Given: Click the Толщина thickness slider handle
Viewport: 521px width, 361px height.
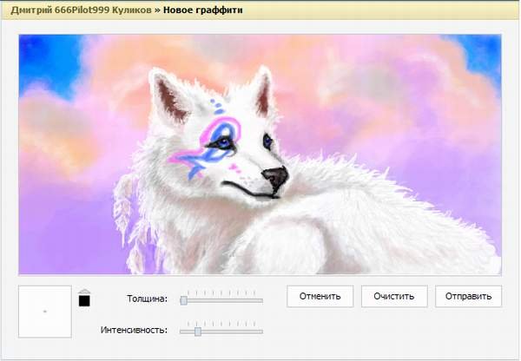Looking at the screenshot, I should click(184, 300).
